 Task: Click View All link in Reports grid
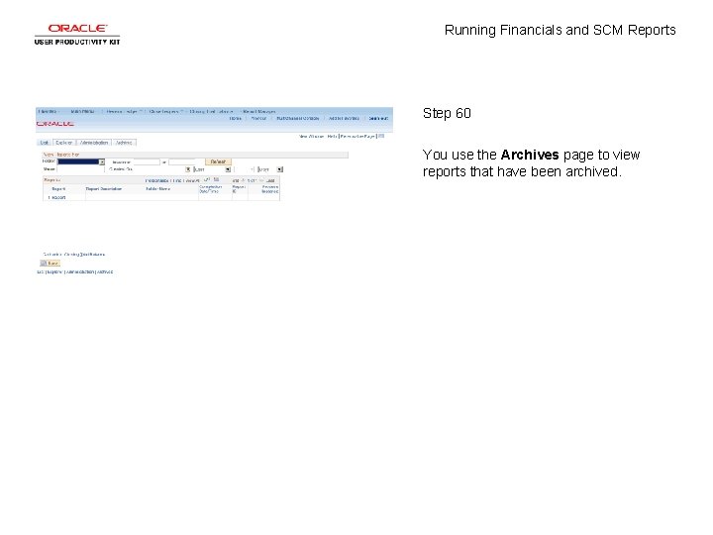[x=191, y=180]
